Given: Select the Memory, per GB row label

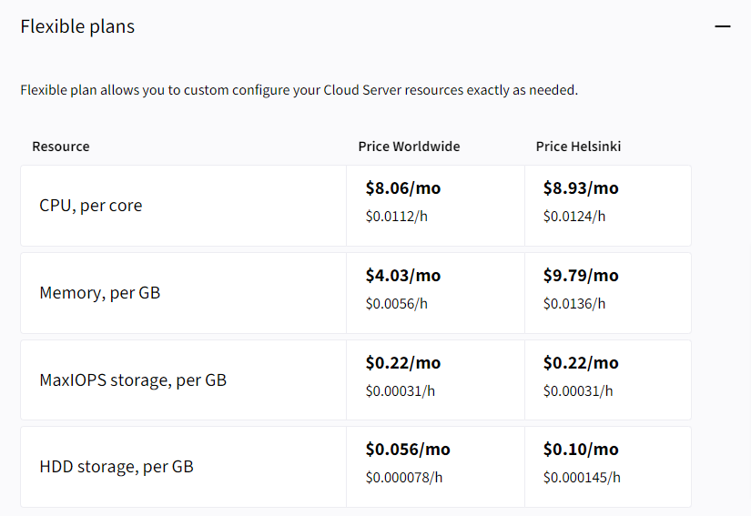Looking at the screenshot, I should (100, 293).
